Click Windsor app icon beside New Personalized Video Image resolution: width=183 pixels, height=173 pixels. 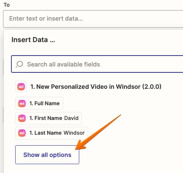point(21,87)
